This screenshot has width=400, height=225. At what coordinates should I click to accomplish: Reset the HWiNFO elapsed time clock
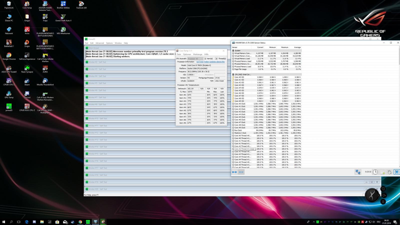[x=375, y=172]
